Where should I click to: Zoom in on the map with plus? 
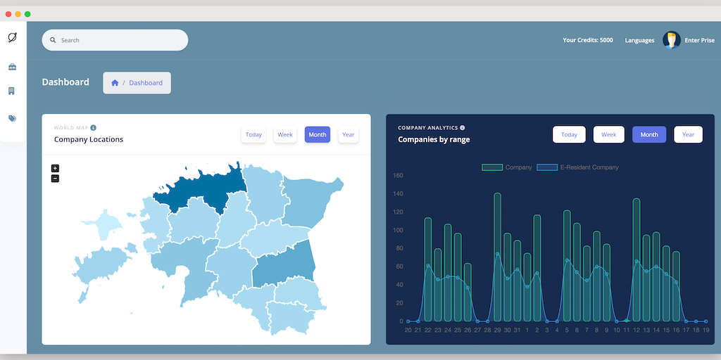point(55,168)
